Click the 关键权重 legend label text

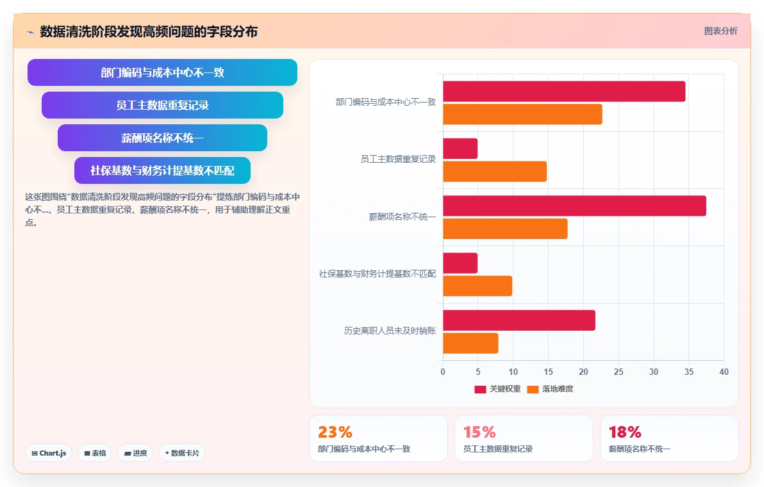point(505,389)
